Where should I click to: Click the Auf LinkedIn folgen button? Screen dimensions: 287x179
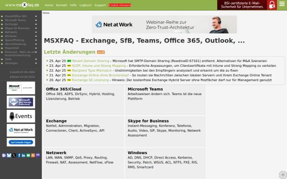point(21,142)
